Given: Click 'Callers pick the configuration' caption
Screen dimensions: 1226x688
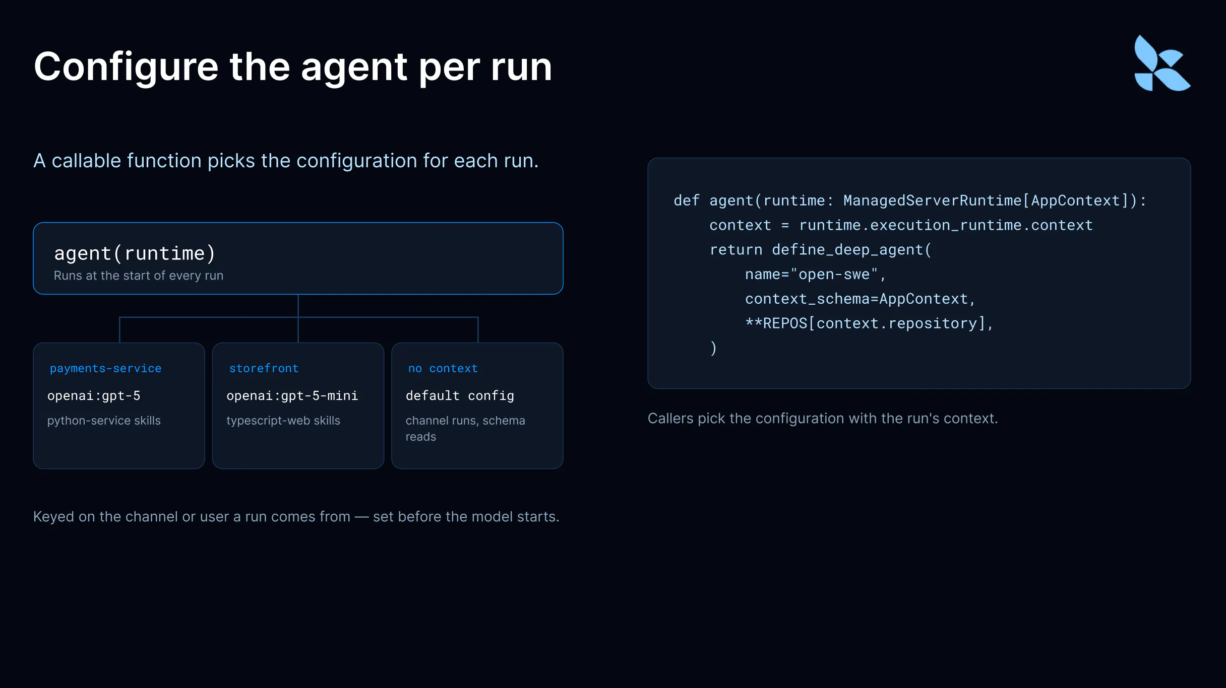Looking at the screenshot, I should coord(823,419).
